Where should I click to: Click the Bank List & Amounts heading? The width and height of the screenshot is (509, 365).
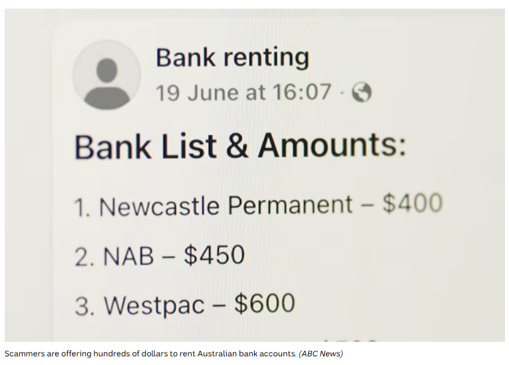pos(241,146)
